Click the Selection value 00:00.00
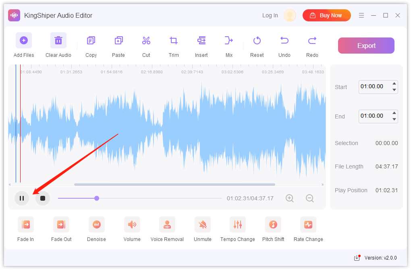The height and width of the screenshot is (270, 411). click(387, 143)
